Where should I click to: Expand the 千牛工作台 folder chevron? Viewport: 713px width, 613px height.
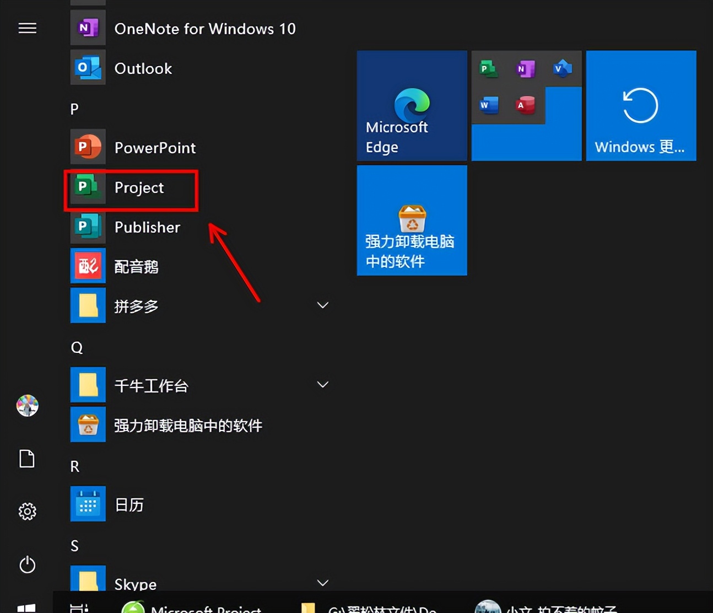(322, 384)
